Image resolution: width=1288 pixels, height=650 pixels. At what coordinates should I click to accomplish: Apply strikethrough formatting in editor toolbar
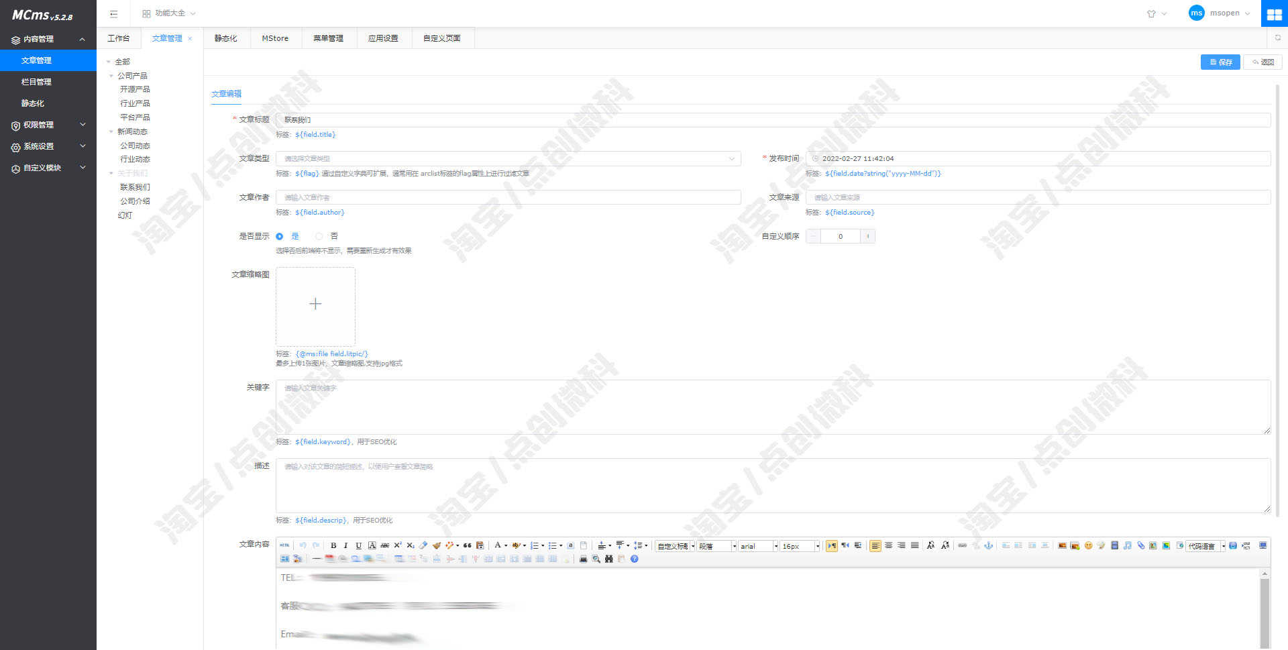pos(384,545)
